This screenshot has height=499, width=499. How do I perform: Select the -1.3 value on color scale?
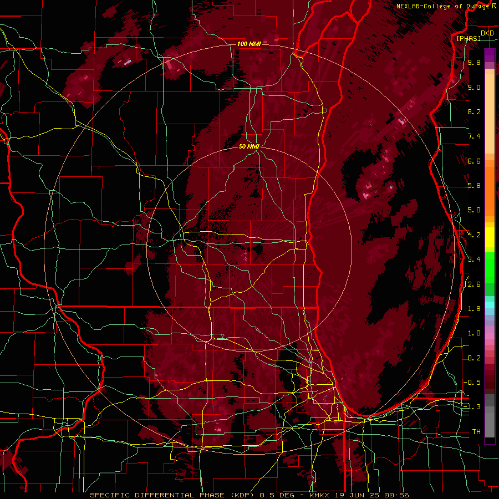472,407
